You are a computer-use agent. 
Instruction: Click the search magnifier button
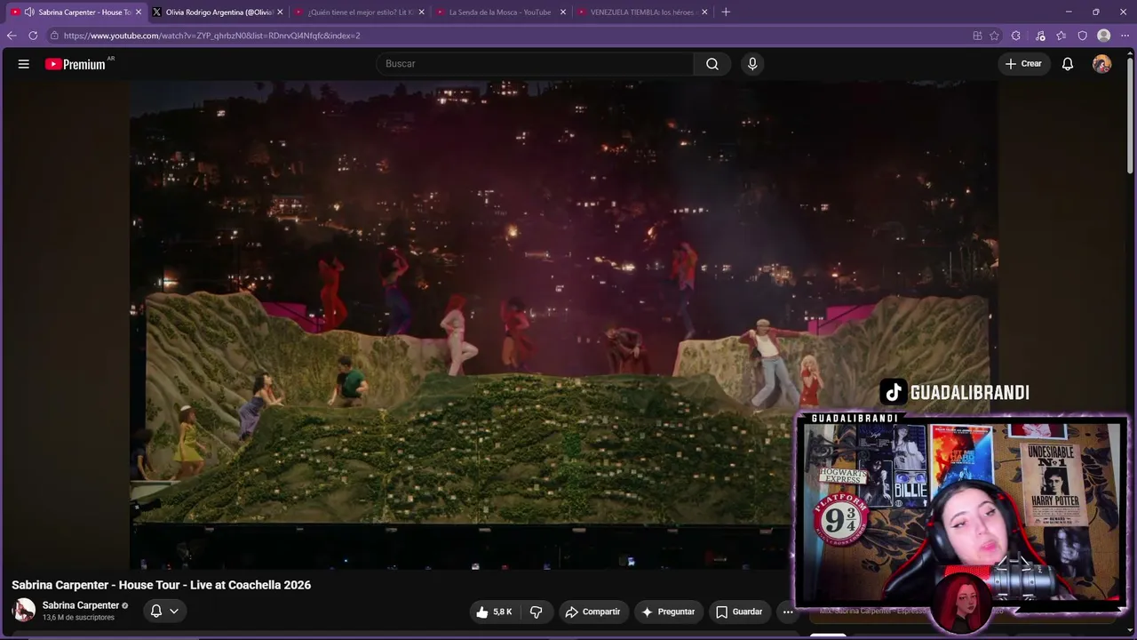[712, 64]
